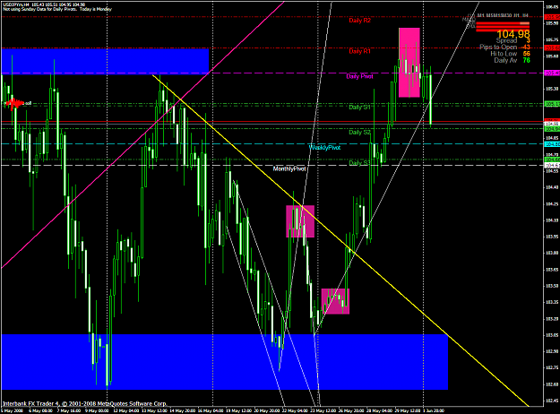Image resolution: width=560 pixels, height=414 pixels.
Task: Select the Daily S3 label
Action: tap(359, 163)
